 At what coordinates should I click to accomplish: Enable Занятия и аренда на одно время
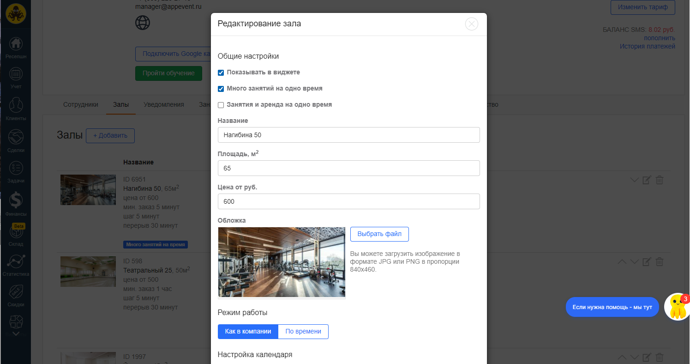click(221, 105)
